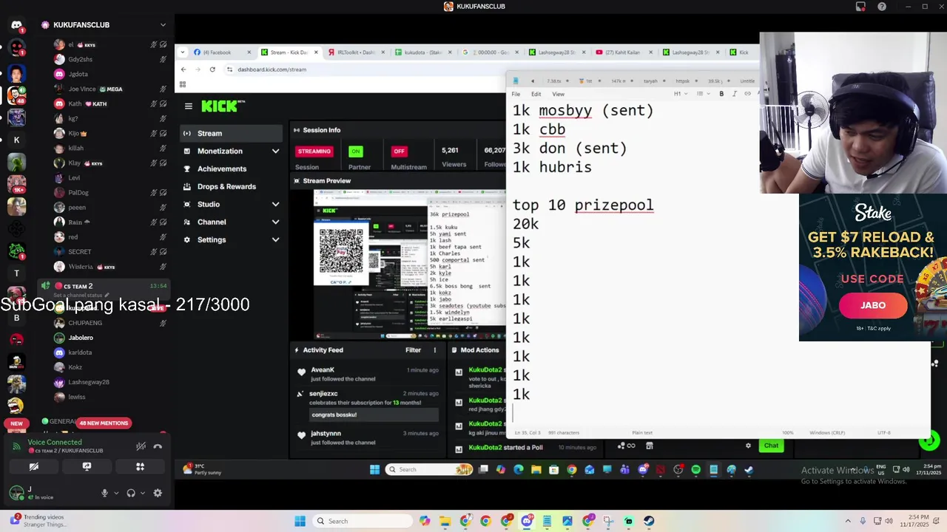Viewport: 947px width, 532px height.
Task: Insert link using Notepad toolbar
Action: (747, 94)
